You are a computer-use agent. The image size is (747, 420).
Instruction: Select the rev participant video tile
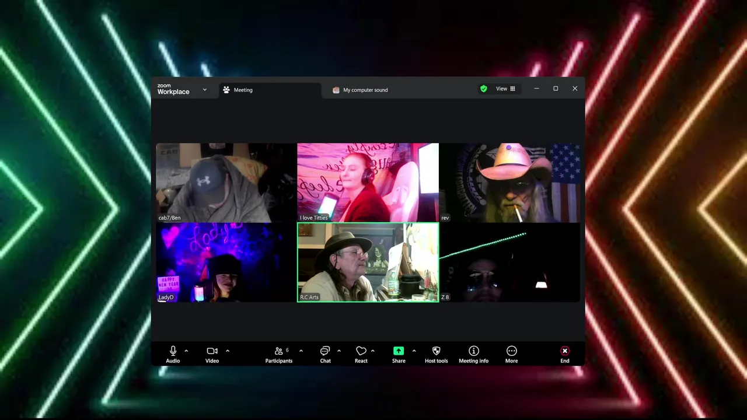[509, 183]
